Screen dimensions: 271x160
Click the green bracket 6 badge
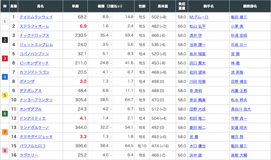click(5, 114)
